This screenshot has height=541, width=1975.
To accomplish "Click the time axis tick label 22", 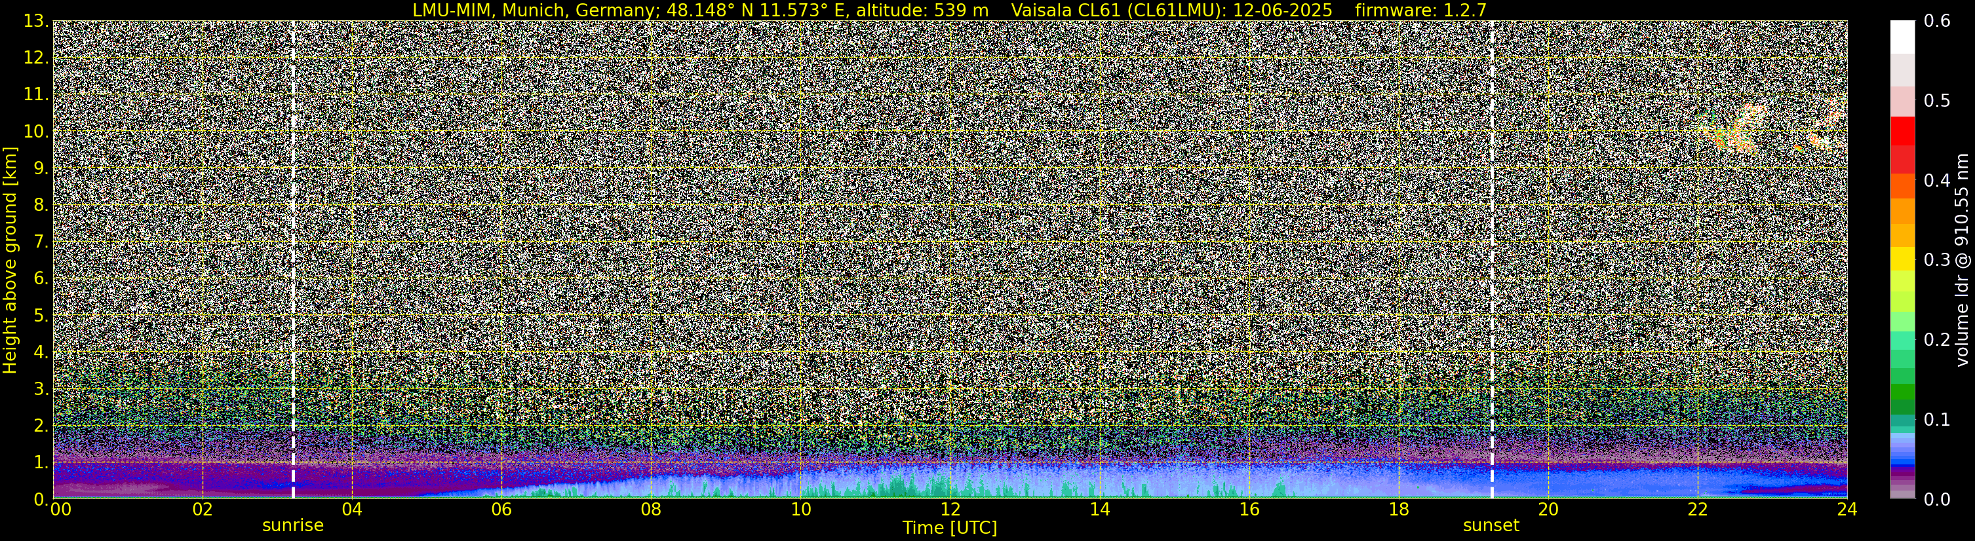I will (x=1698, y=510).
